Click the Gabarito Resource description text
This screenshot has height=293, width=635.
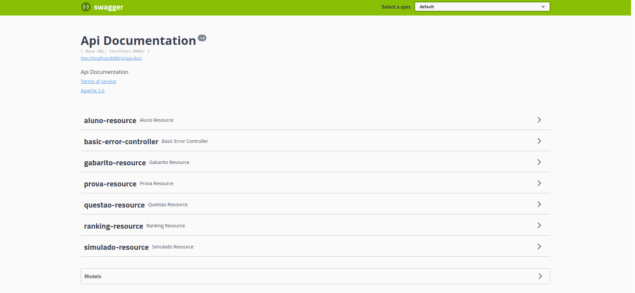(x=169, y=162)
